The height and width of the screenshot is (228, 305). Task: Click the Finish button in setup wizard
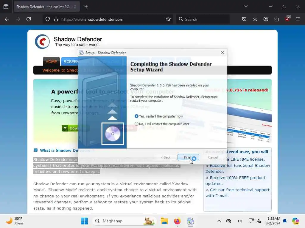click(x=188, y=157)
